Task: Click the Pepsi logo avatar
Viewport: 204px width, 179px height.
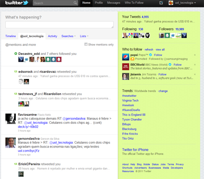Action: 126,57
